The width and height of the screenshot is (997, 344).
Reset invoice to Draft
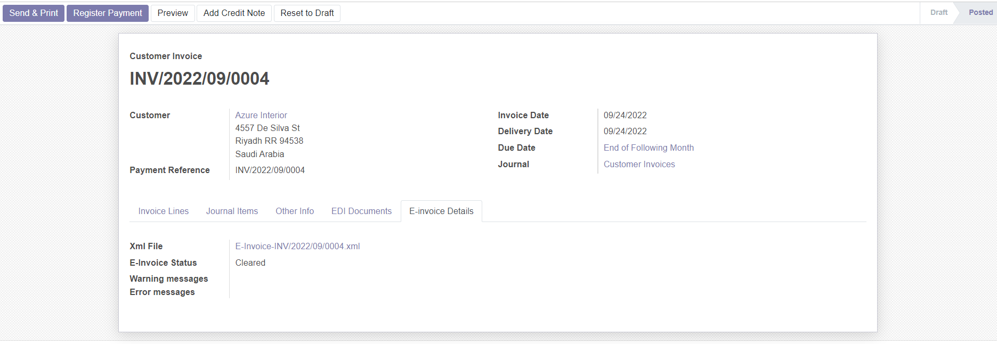point(307,13)
